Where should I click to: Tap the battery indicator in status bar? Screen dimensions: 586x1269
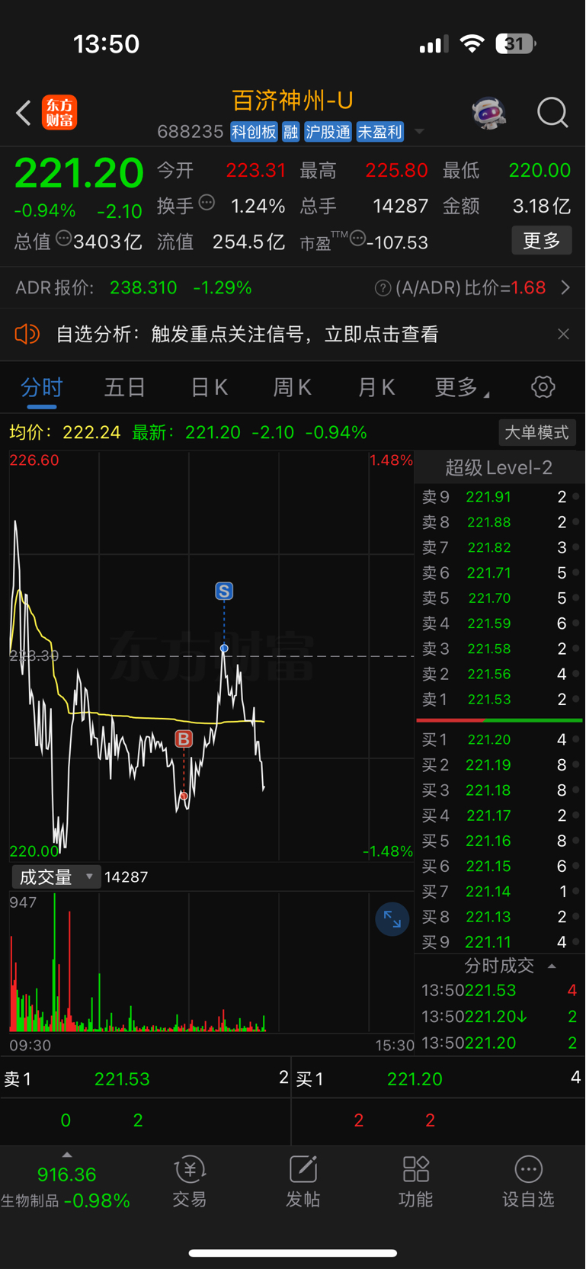click(516, 43)
